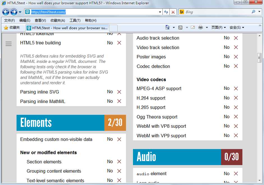Image resolution: width=264 pixels, height=185 pixels.
Task: Click the H.265 support row
Action: click(187, 107)
